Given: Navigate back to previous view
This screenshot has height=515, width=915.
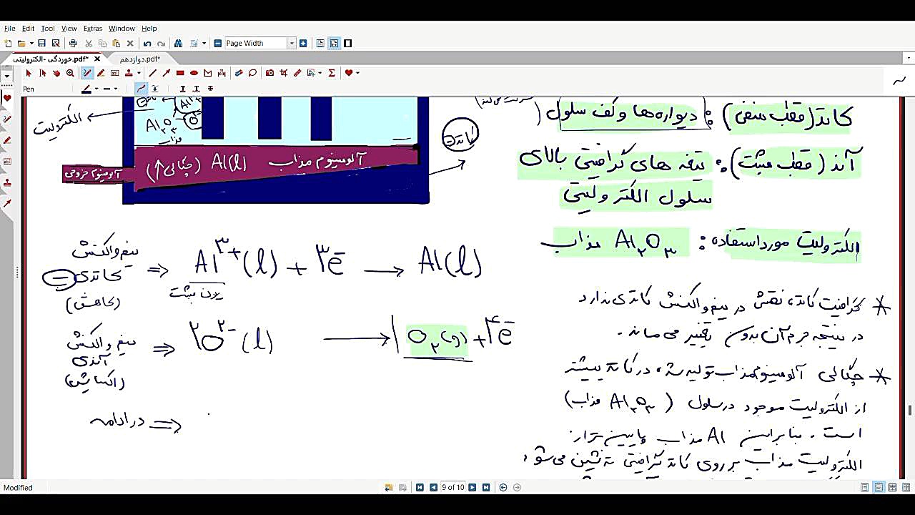Looking at the screenshot, I should click(503, 488).
